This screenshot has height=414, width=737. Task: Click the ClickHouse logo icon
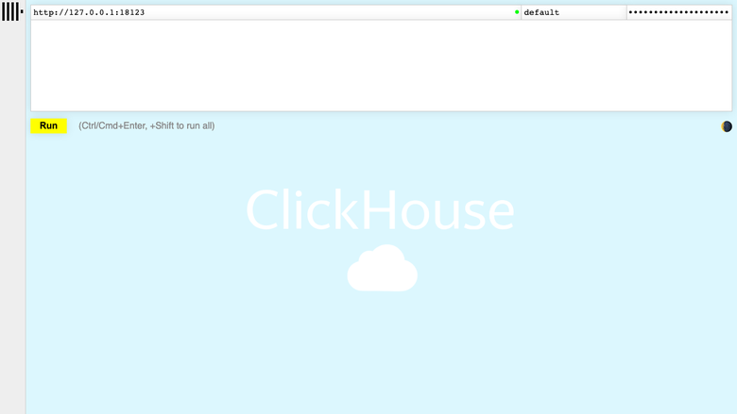click(x=12, y=11)
